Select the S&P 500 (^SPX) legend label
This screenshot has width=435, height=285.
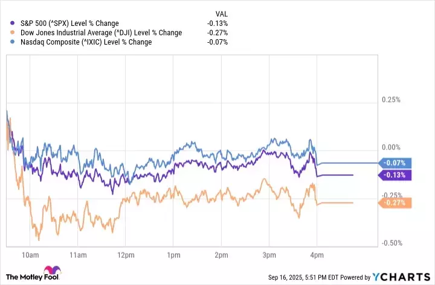pyautogui.click(x=73, y=23)
